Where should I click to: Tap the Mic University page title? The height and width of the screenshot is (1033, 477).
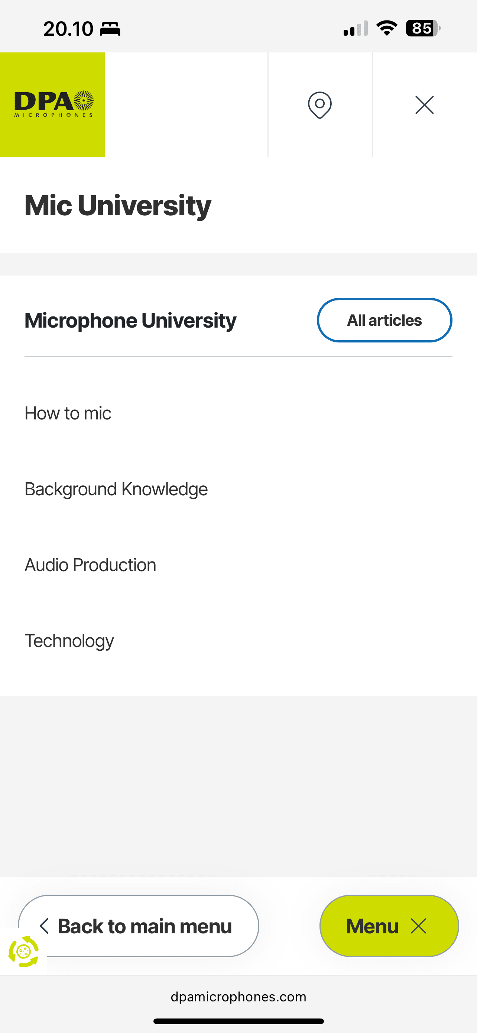pos(118,205)
